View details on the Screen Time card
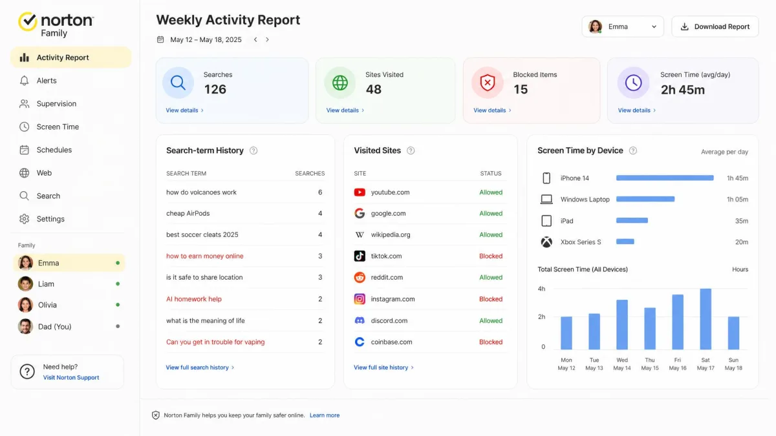Image resolution: width=776 pixels, height=436 pixels. 637,110
